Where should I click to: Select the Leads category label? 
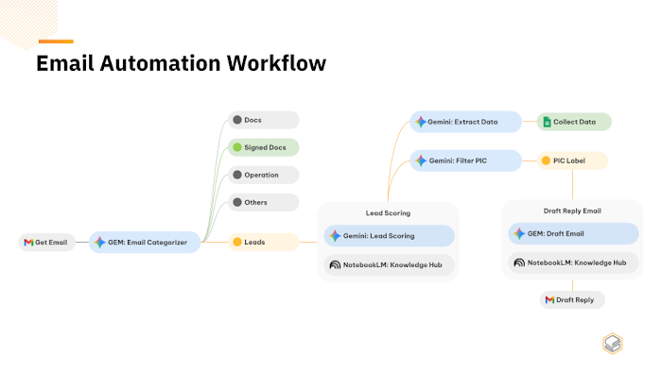pos(254,242)
